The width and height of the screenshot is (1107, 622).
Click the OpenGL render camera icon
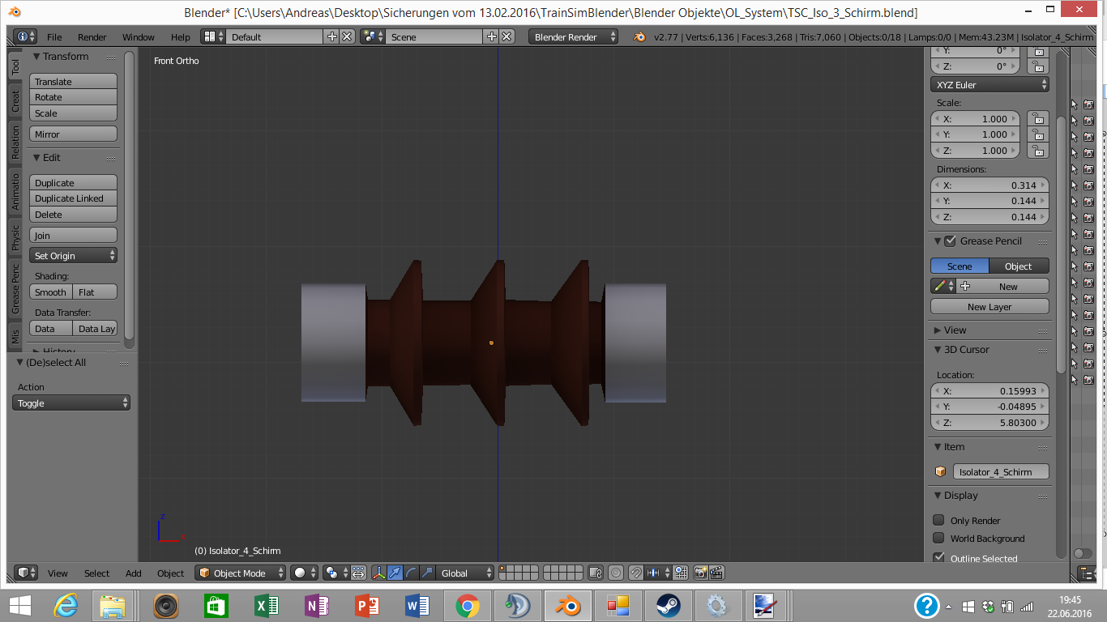700,573
